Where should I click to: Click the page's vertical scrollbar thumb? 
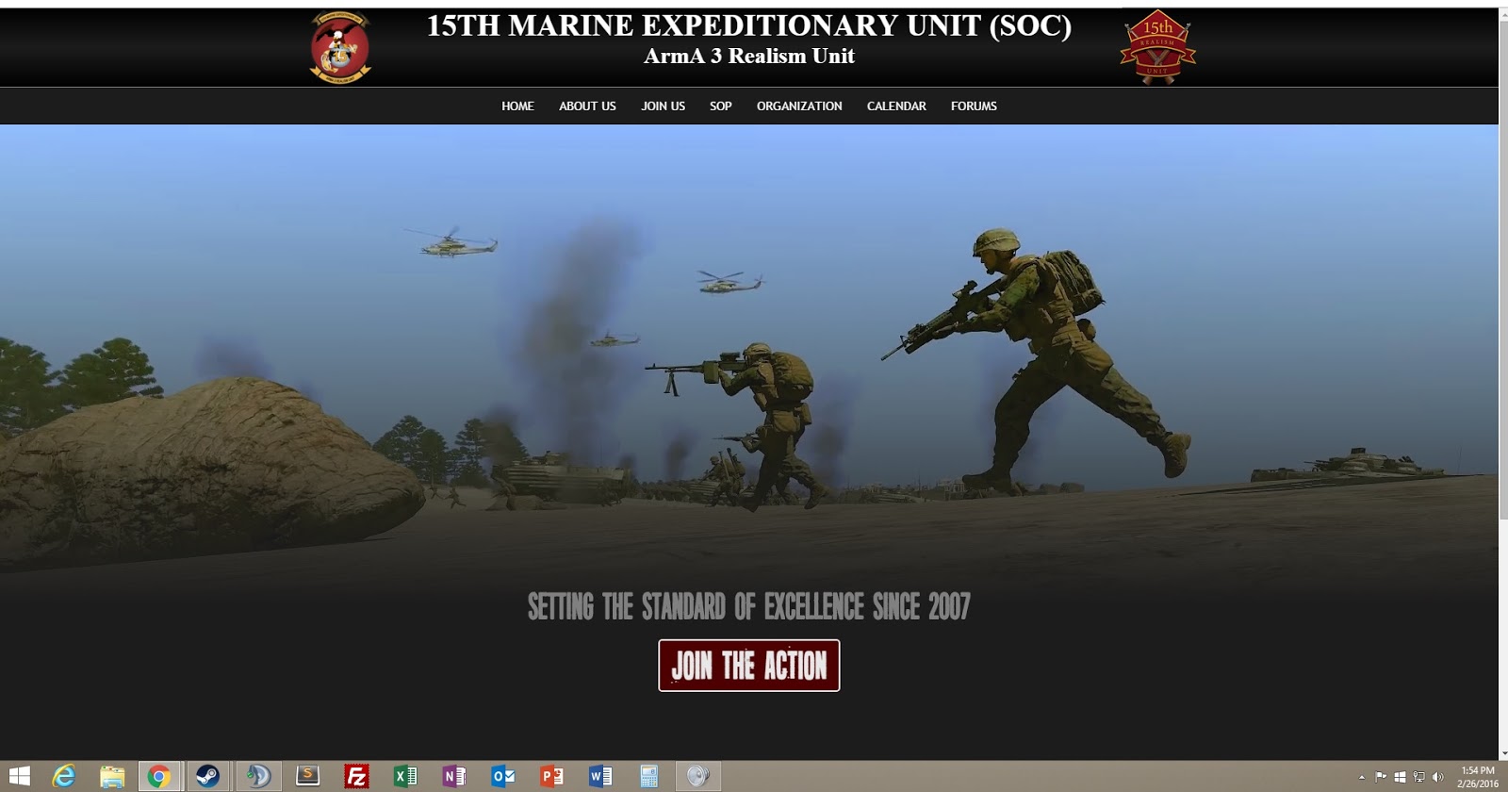[1503, 271]
